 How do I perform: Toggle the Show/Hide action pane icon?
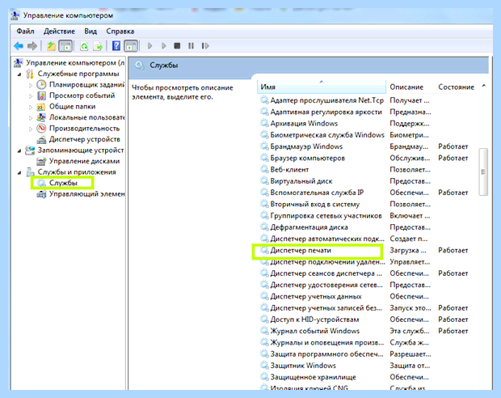point(131,46)
